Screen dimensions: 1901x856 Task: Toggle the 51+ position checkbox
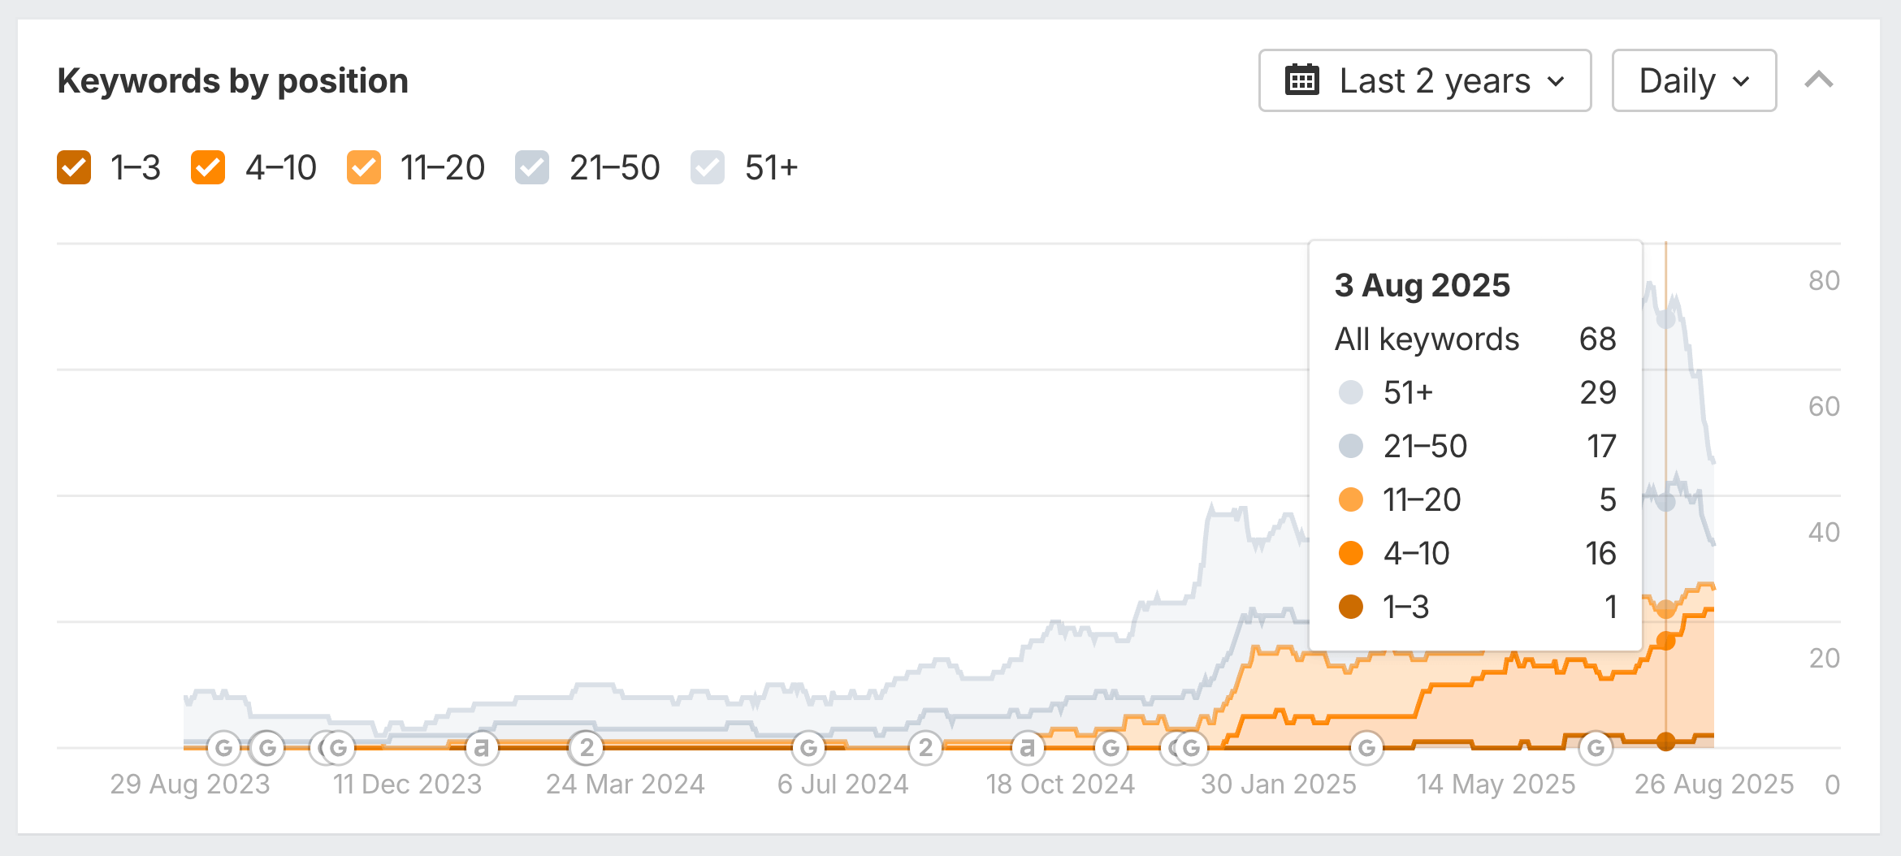(x=708, y=168)
